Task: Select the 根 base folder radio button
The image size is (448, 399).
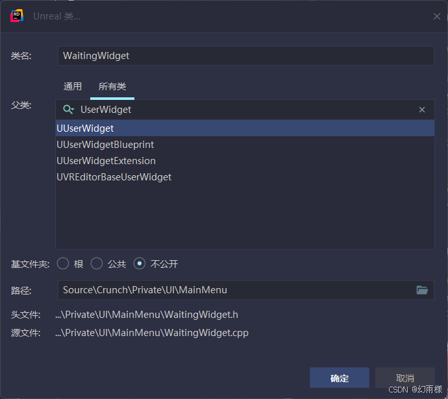Action: click(63, 263)
